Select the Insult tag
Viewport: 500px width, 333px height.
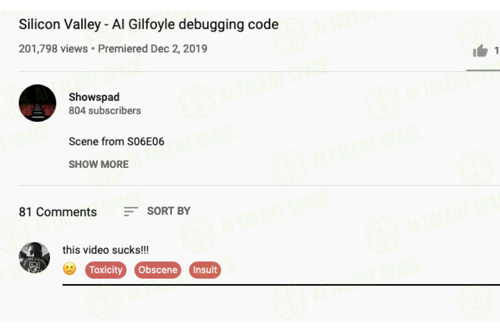coord(205,270)
